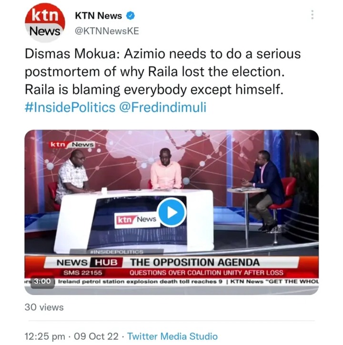Click the KTN News logo on studio desk
Viewport: 343px width, 345px height.
point(137,220)
